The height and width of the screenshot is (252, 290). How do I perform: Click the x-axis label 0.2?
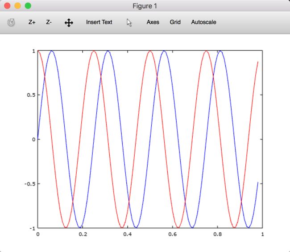point(83,234)
